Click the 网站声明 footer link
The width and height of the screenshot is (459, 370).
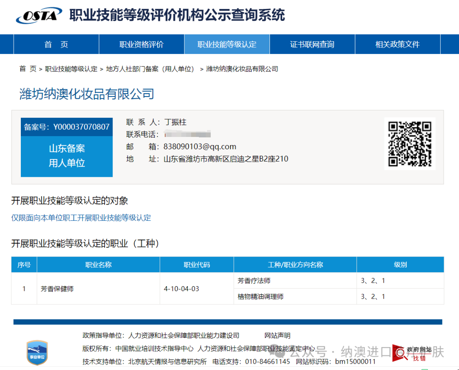pyautogui.click(x=278, y=335)
